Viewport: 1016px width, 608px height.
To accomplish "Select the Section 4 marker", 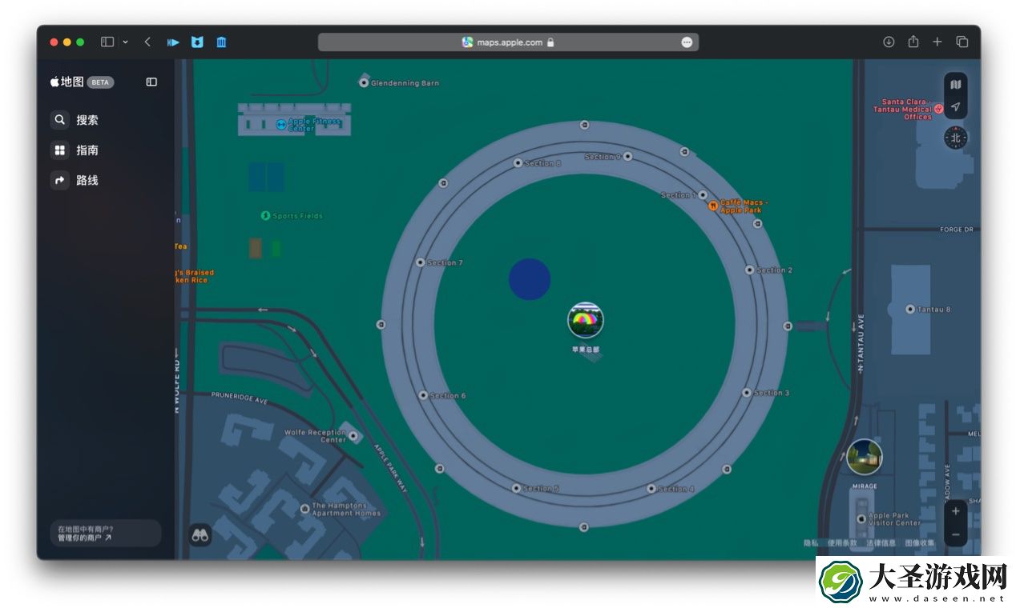I will [x=651, y=489].
